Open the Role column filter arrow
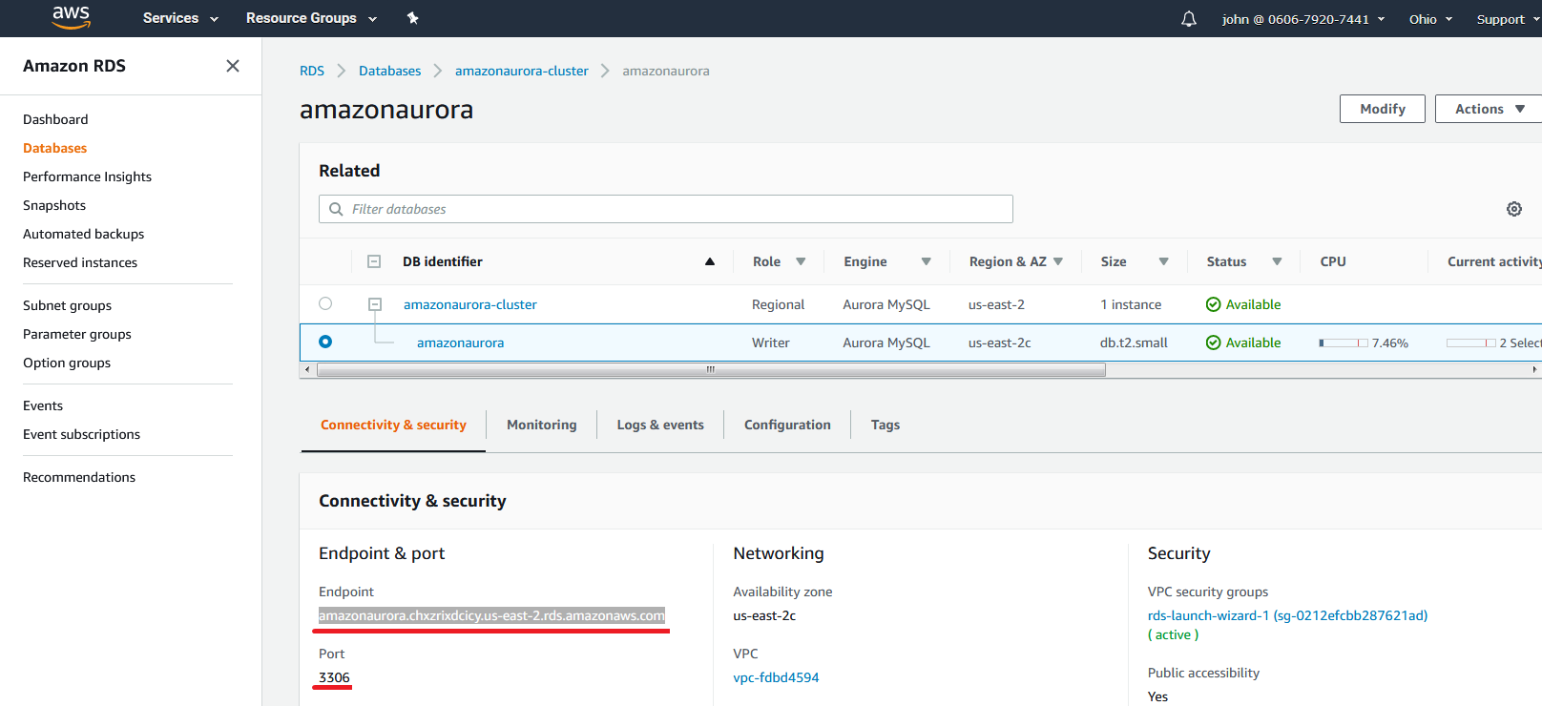This screenshot has height=706, width=1542. pos(801,261)
